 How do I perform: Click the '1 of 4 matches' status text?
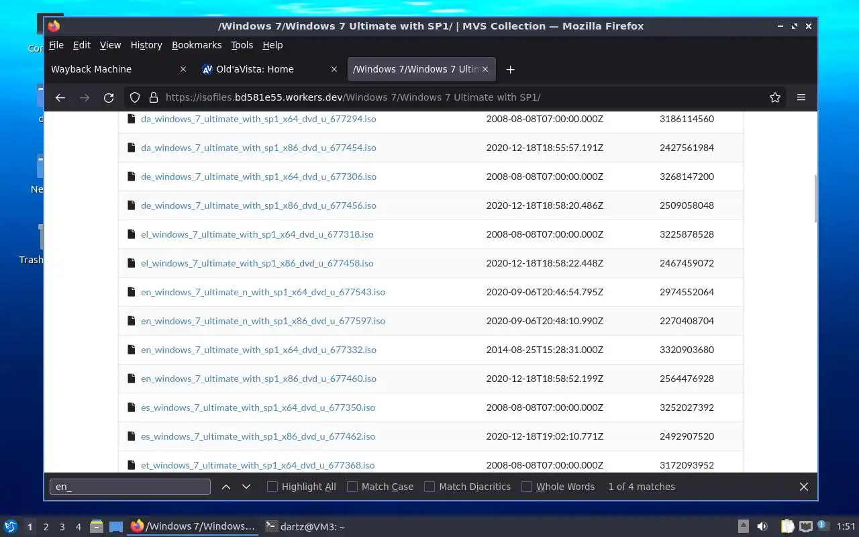pos(642,487)
